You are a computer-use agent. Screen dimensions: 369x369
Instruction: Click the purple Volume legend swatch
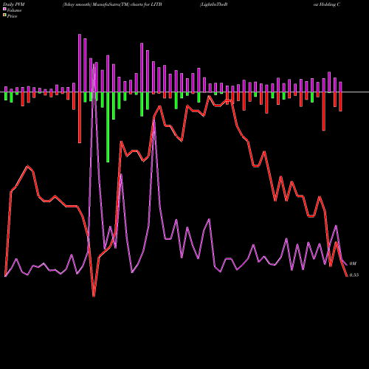point(4,9)
